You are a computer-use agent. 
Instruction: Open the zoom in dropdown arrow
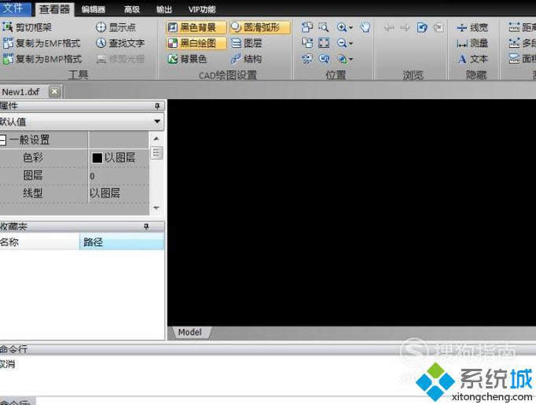pos(351,28)
